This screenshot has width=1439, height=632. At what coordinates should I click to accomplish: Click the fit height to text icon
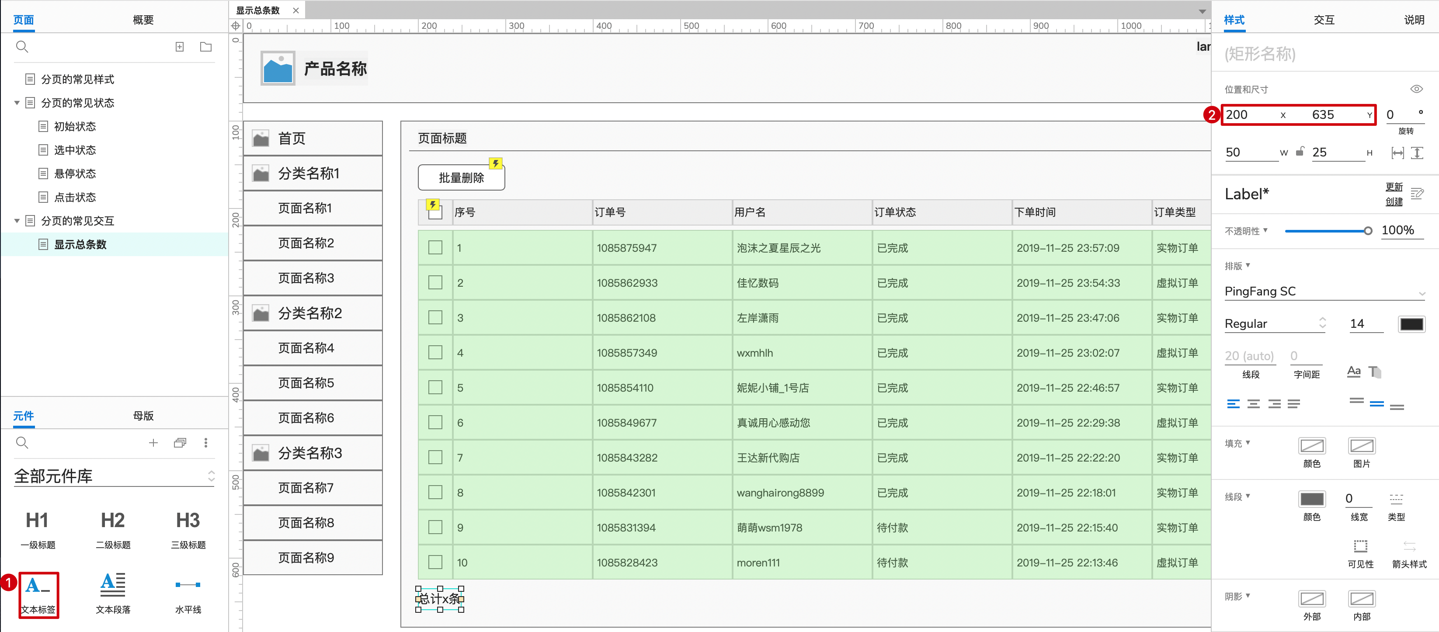tap(1417, 153)
